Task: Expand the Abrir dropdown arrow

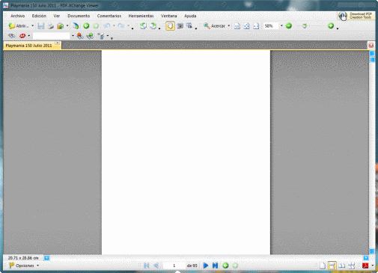Action: pos(32,25)
